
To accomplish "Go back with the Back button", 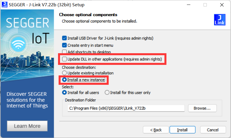I will coord(156,130).
